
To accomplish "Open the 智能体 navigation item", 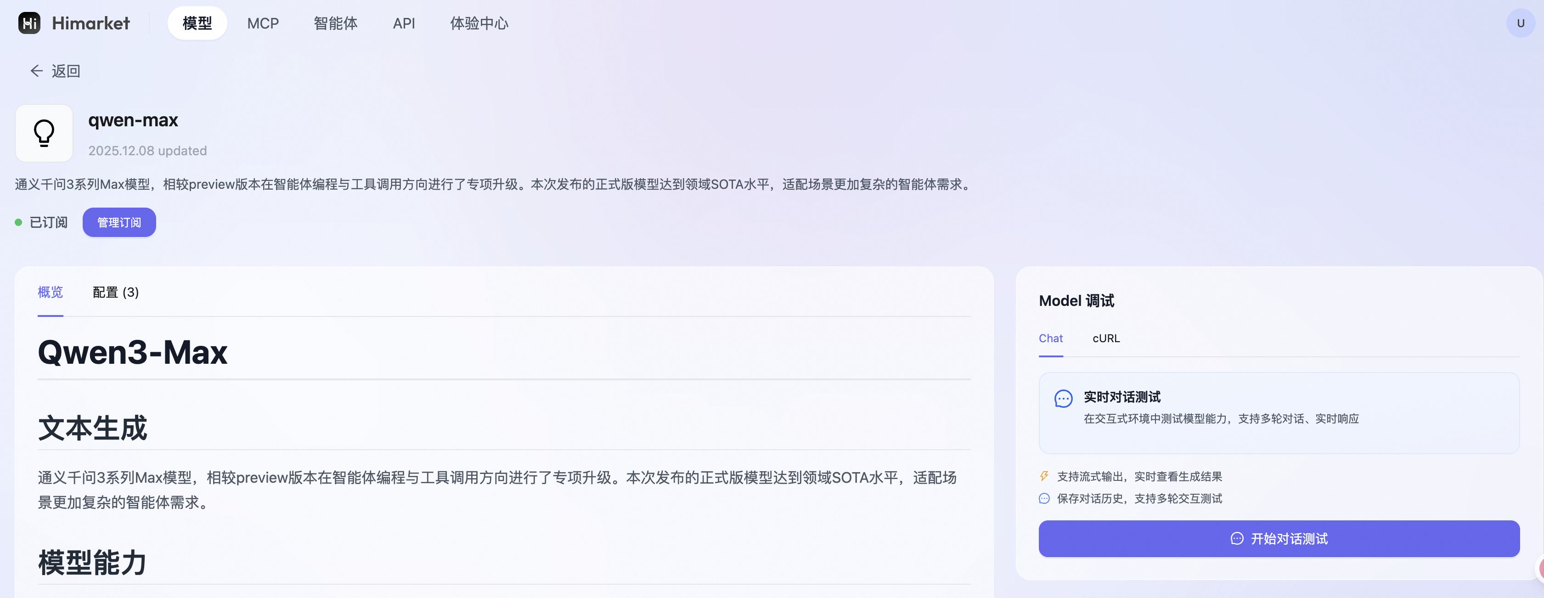I will [x=335, y=23].
